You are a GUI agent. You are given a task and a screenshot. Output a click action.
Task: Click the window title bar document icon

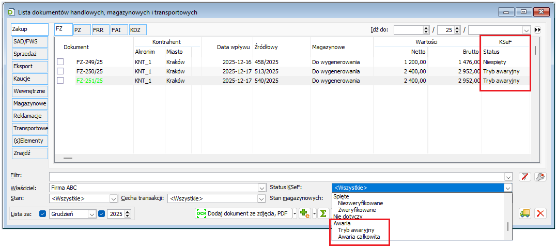point(11,12)
